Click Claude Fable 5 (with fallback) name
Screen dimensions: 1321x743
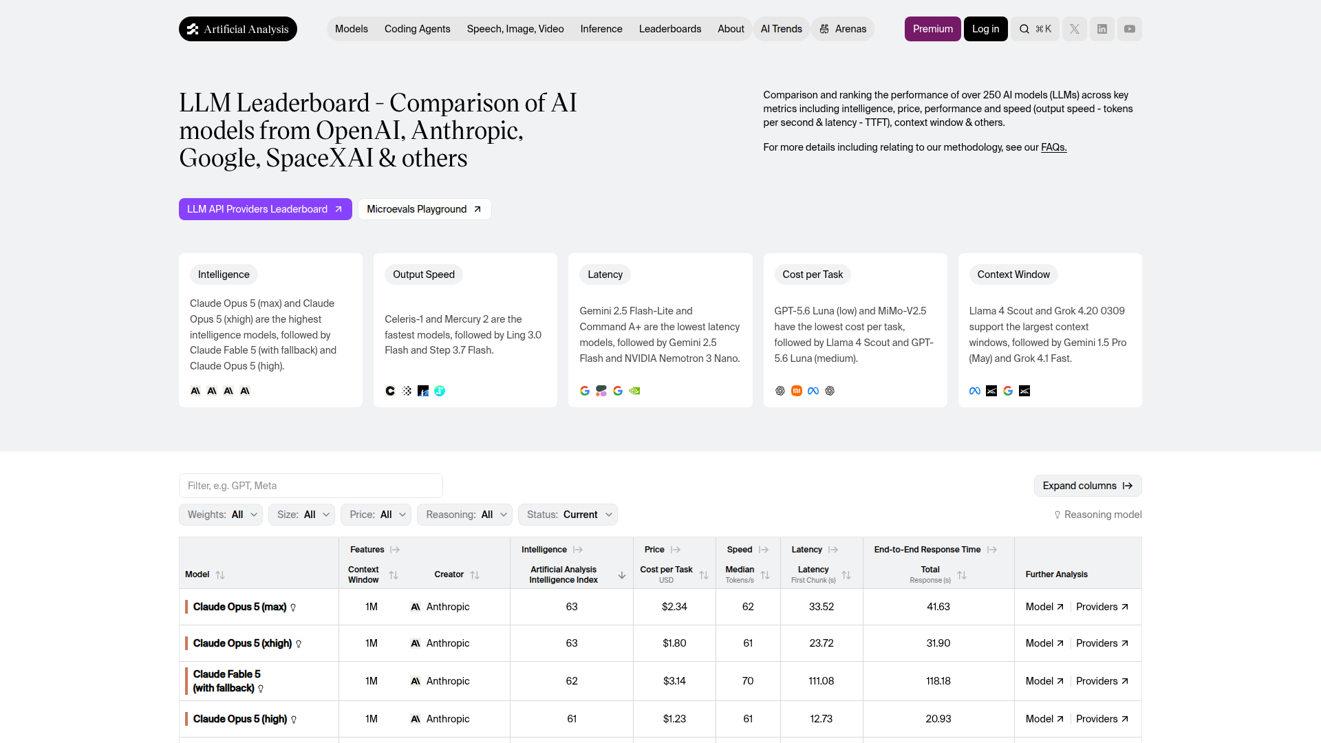click(x=227, y=681)
